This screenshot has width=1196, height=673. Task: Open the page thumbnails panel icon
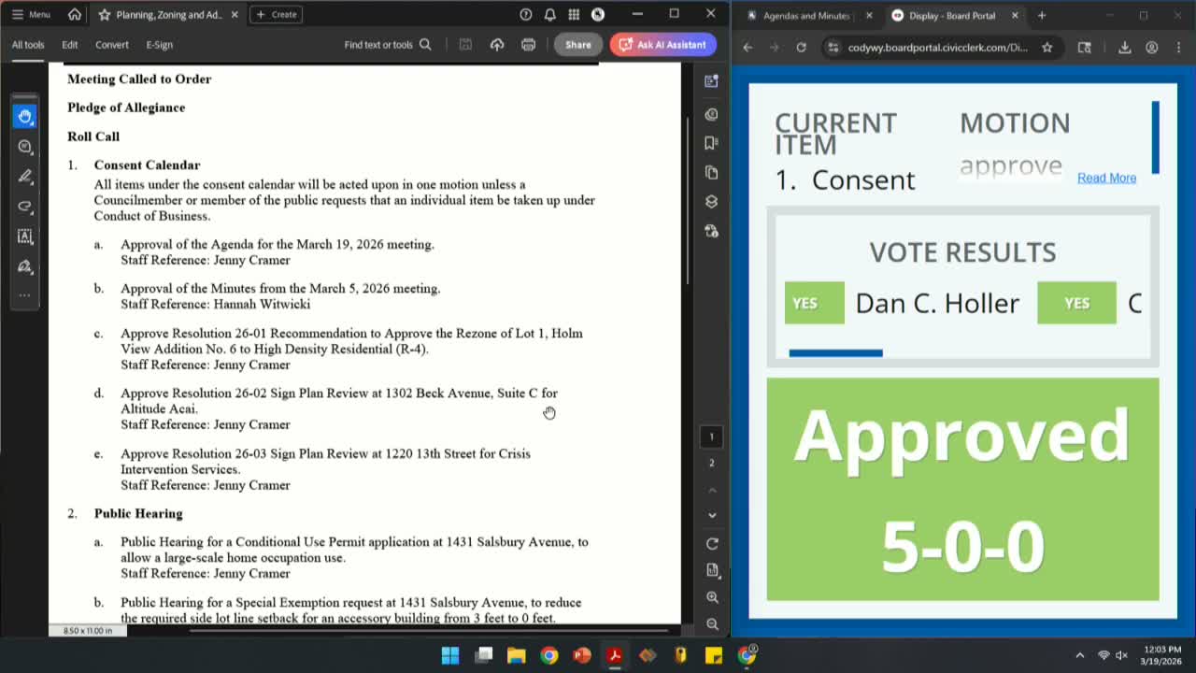tap(711, 173)
